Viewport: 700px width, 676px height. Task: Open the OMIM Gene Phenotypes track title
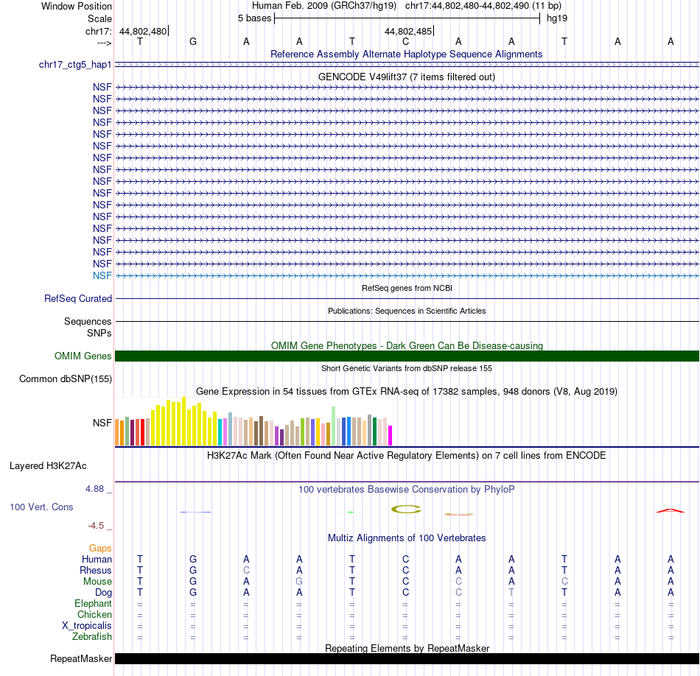click(407, 346)
